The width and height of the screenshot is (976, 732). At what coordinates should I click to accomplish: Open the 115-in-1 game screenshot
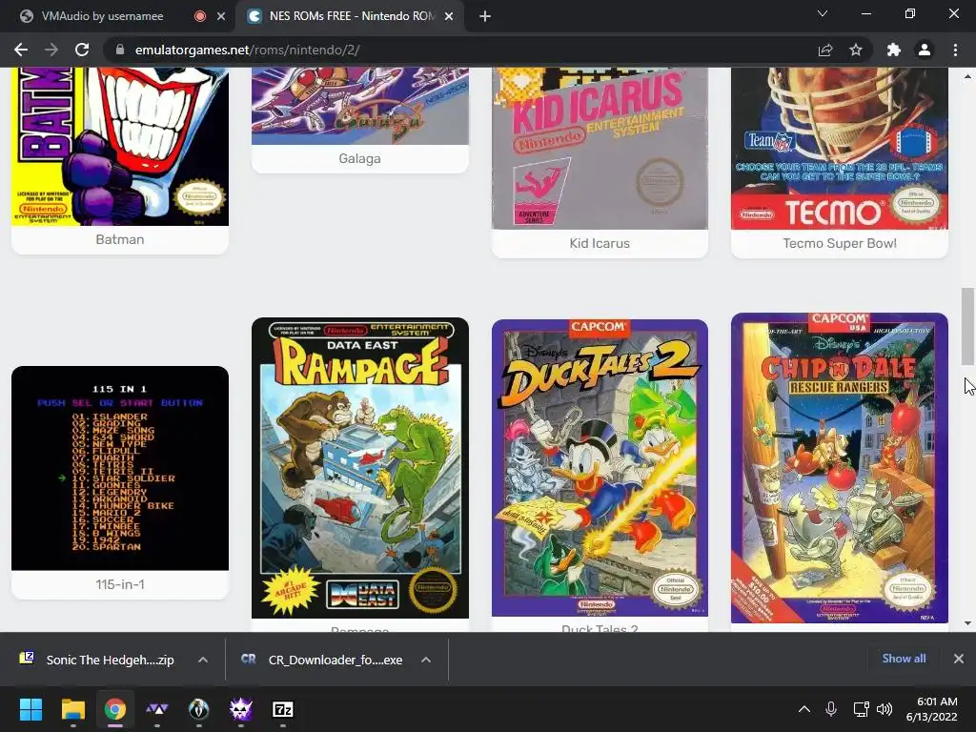[120, 468]
